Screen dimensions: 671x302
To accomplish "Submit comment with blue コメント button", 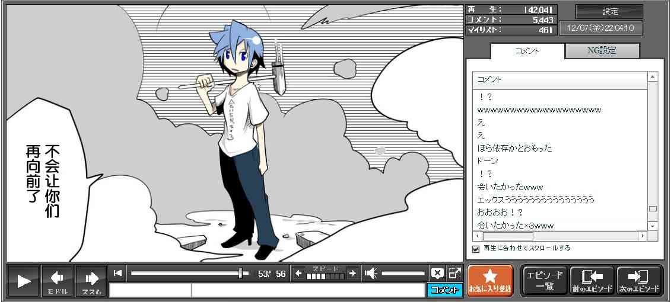I will click(x=444, y=290).
